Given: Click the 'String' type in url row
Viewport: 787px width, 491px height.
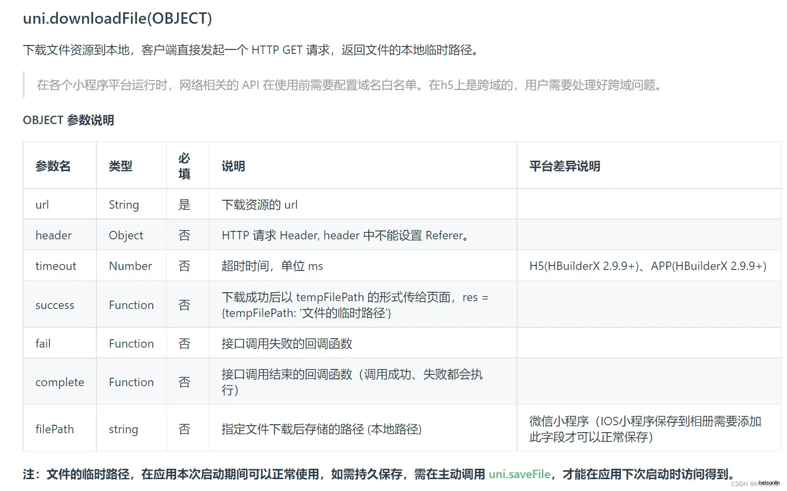Looking at the screenshot, I should point(124,205).
